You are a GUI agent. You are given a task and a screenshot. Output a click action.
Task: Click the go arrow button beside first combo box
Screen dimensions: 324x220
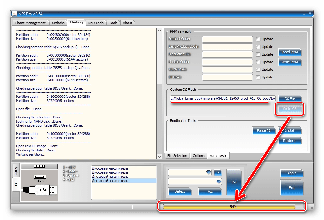tap(218, 172)
